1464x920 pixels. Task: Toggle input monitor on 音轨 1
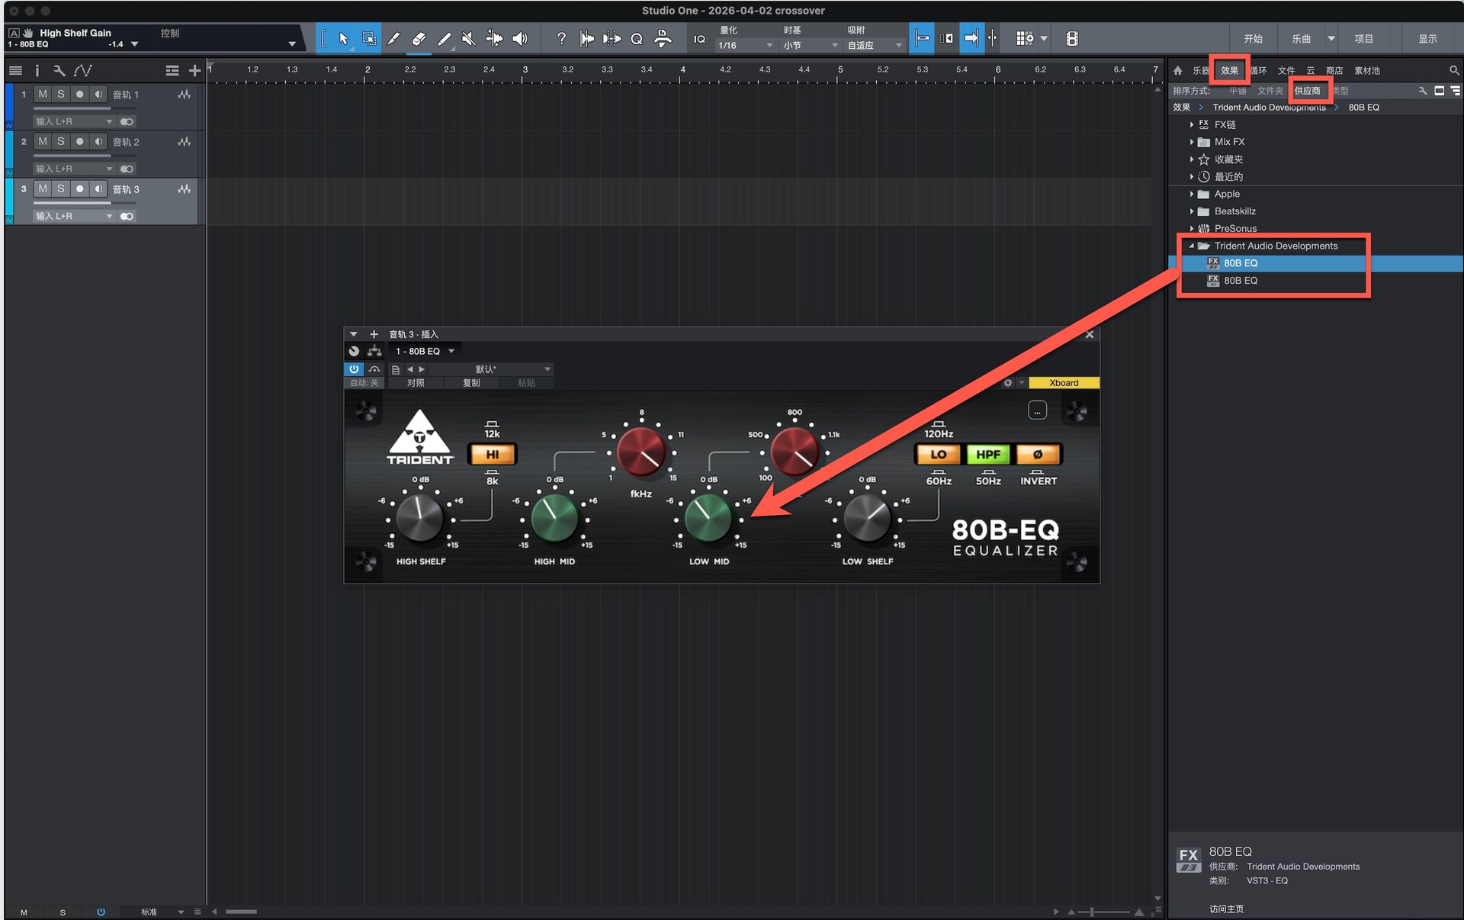tap(98, 95)
